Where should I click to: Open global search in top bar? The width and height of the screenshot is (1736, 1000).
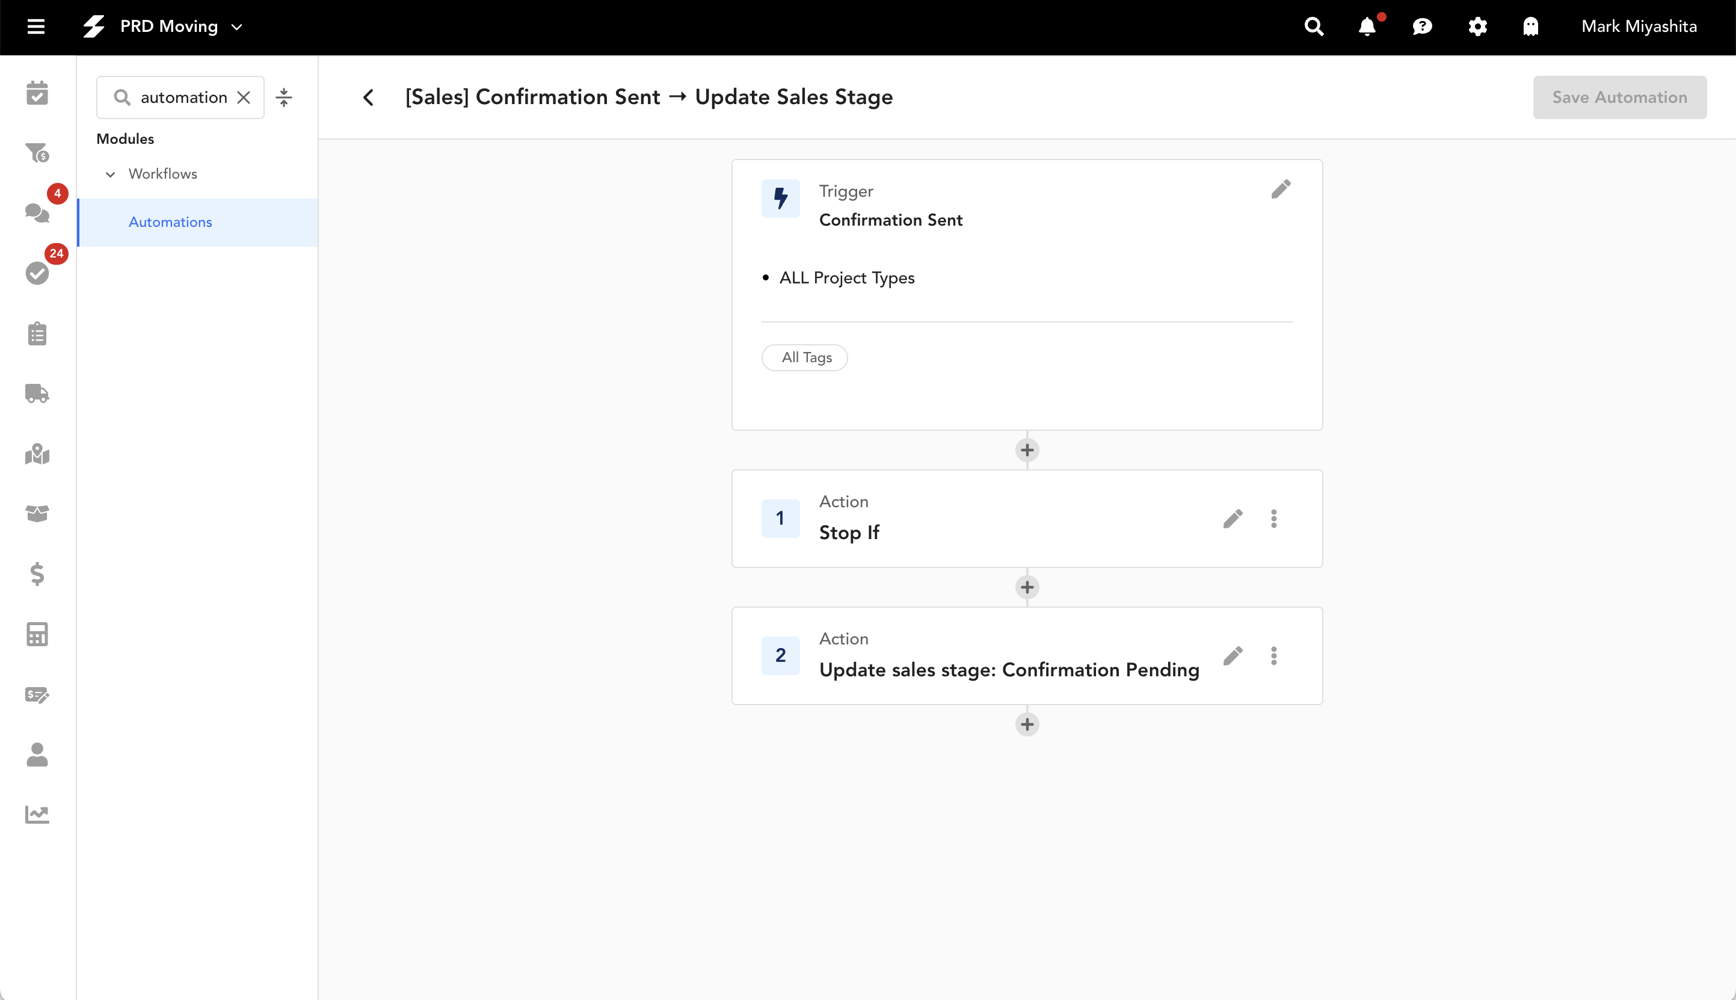1313,27
